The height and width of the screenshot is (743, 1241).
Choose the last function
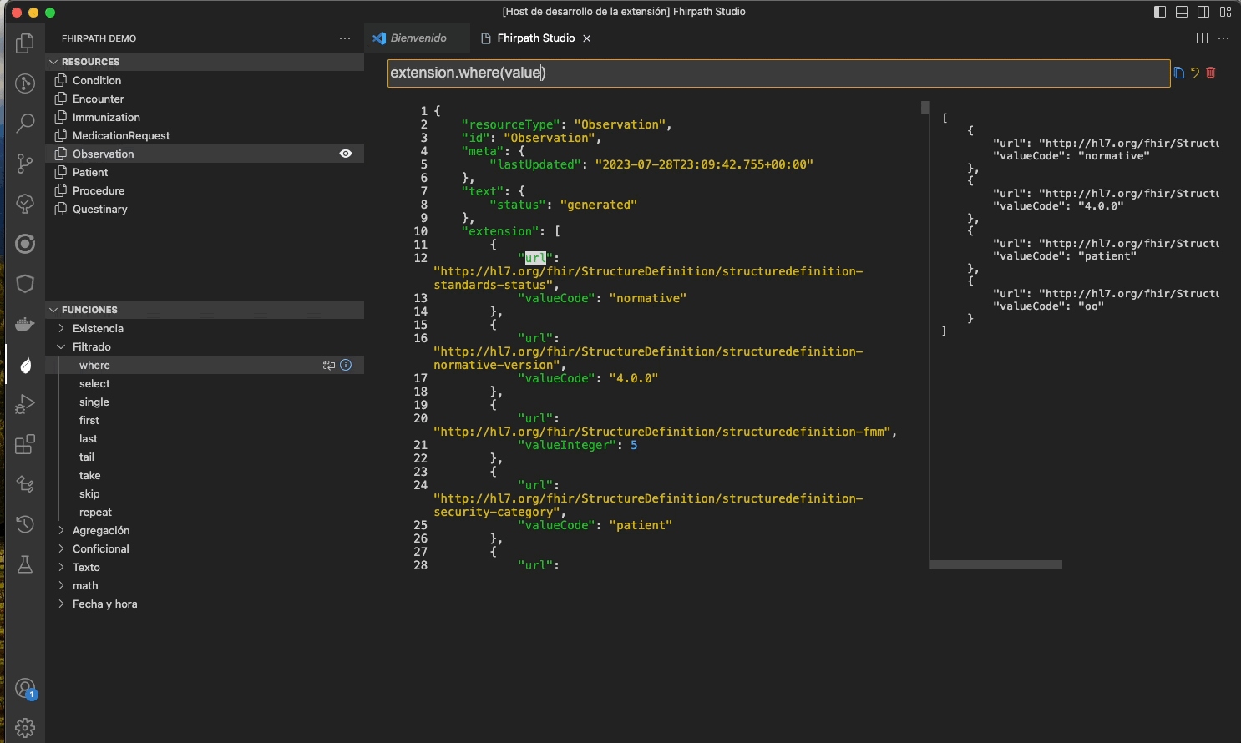[x=205, y=438]
